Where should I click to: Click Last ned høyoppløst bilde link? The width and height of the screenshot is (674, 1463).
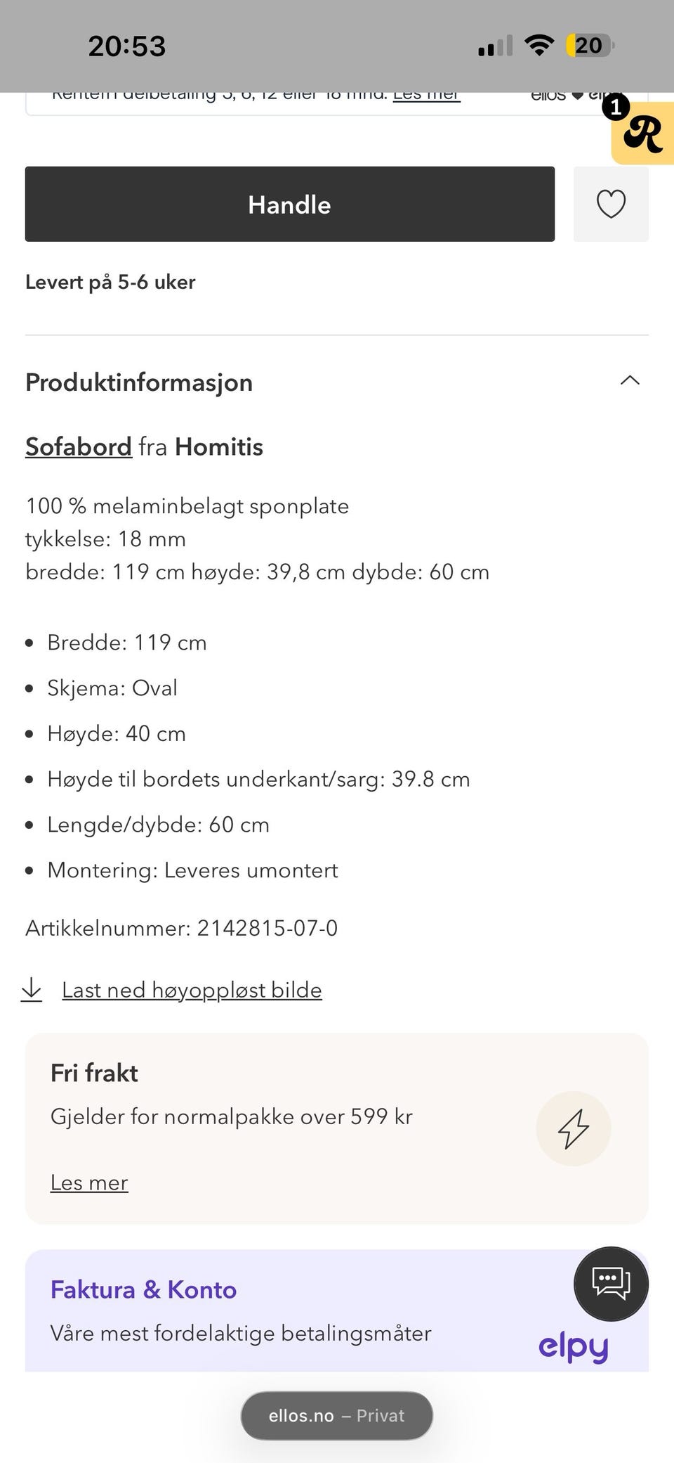click(192, 990)
